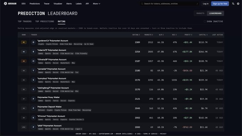This screenshot has width=242, height=136.
Task: Click the #1 rank badge
Action: (24, 42)
